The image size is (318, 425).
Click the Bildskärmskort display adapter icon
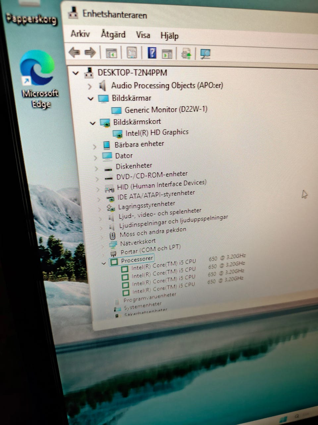(x=105, y=122)
